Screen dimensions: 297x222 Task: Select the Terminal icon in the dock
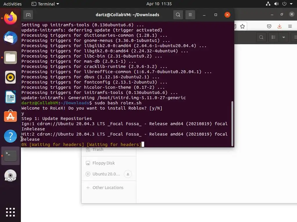click(x=10, y=156)
